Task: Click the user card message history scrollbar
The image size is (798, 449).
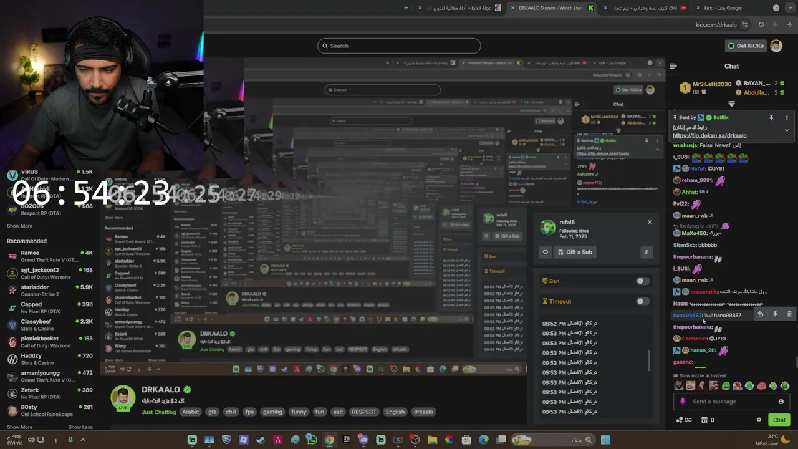Action: 649,360
